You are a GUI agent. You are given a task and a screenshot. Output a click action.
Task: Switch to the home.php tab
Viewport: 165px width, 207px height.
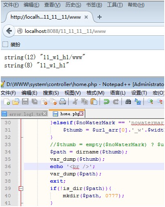tap(67, 114)
